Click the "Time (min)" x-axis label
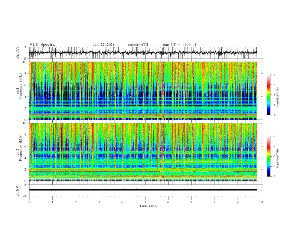Screen dimensions: 294x227 tap(148, 206)
